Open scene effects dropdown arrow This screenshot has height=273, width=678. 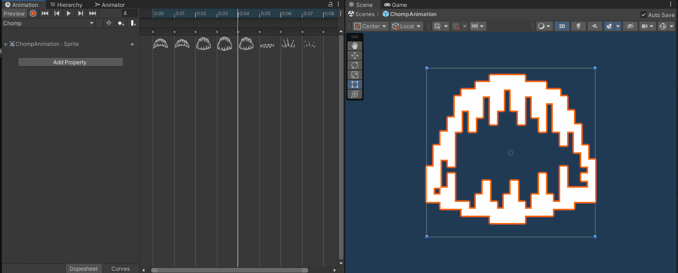pos(618,26)
